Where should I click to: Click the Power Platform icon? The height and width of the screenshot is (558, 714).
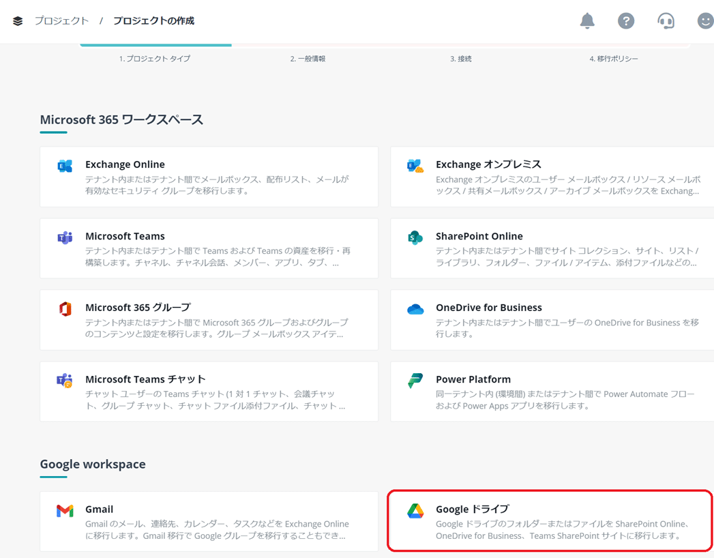(x=415, y=381)
